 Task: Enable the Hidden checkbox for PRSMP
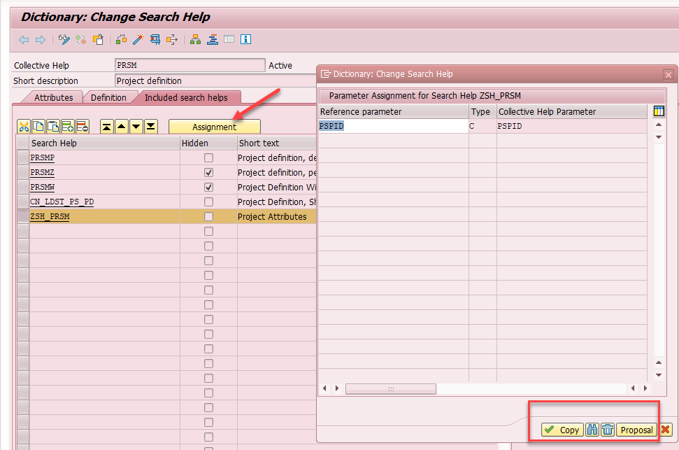(x=208, y=157)
